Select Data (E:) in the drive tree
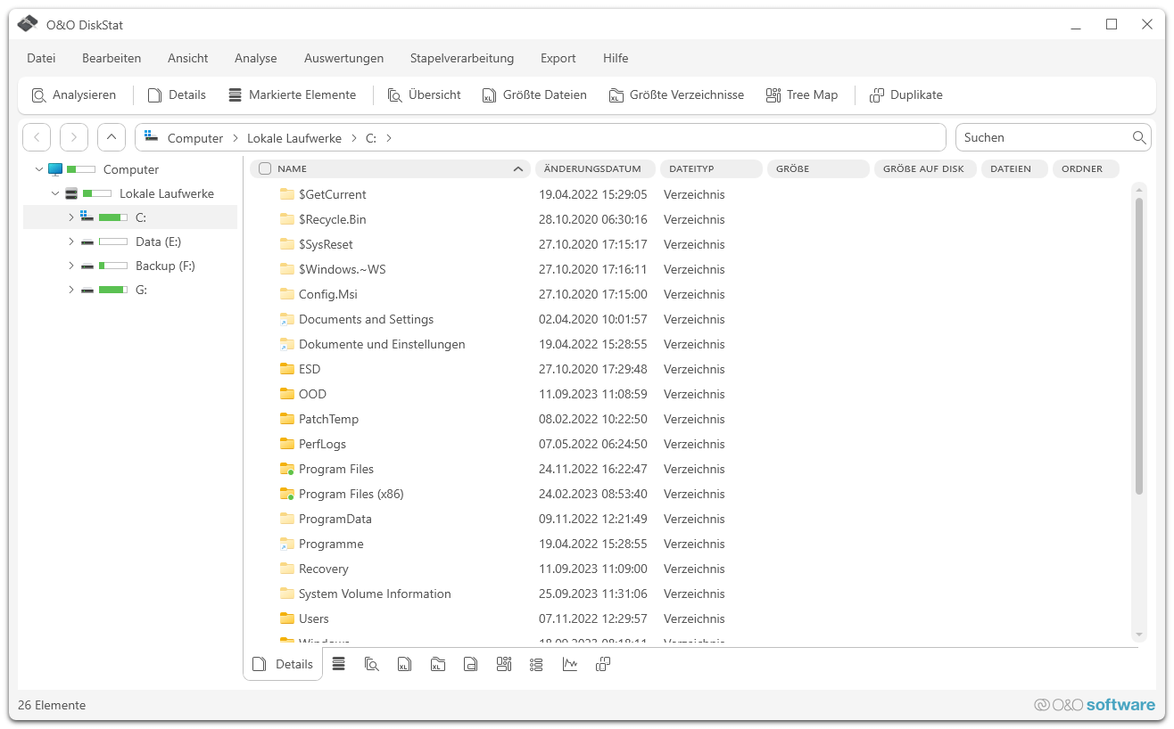The width and height of the screenshot is (1174, 729). (x=159, y=242)
